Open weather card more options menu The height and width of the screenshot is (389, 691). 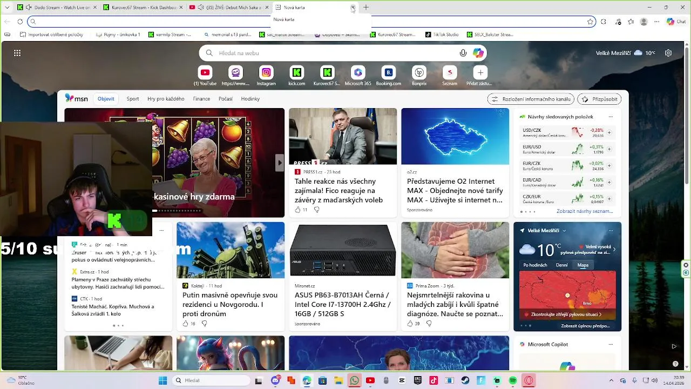tap(611, 231)
